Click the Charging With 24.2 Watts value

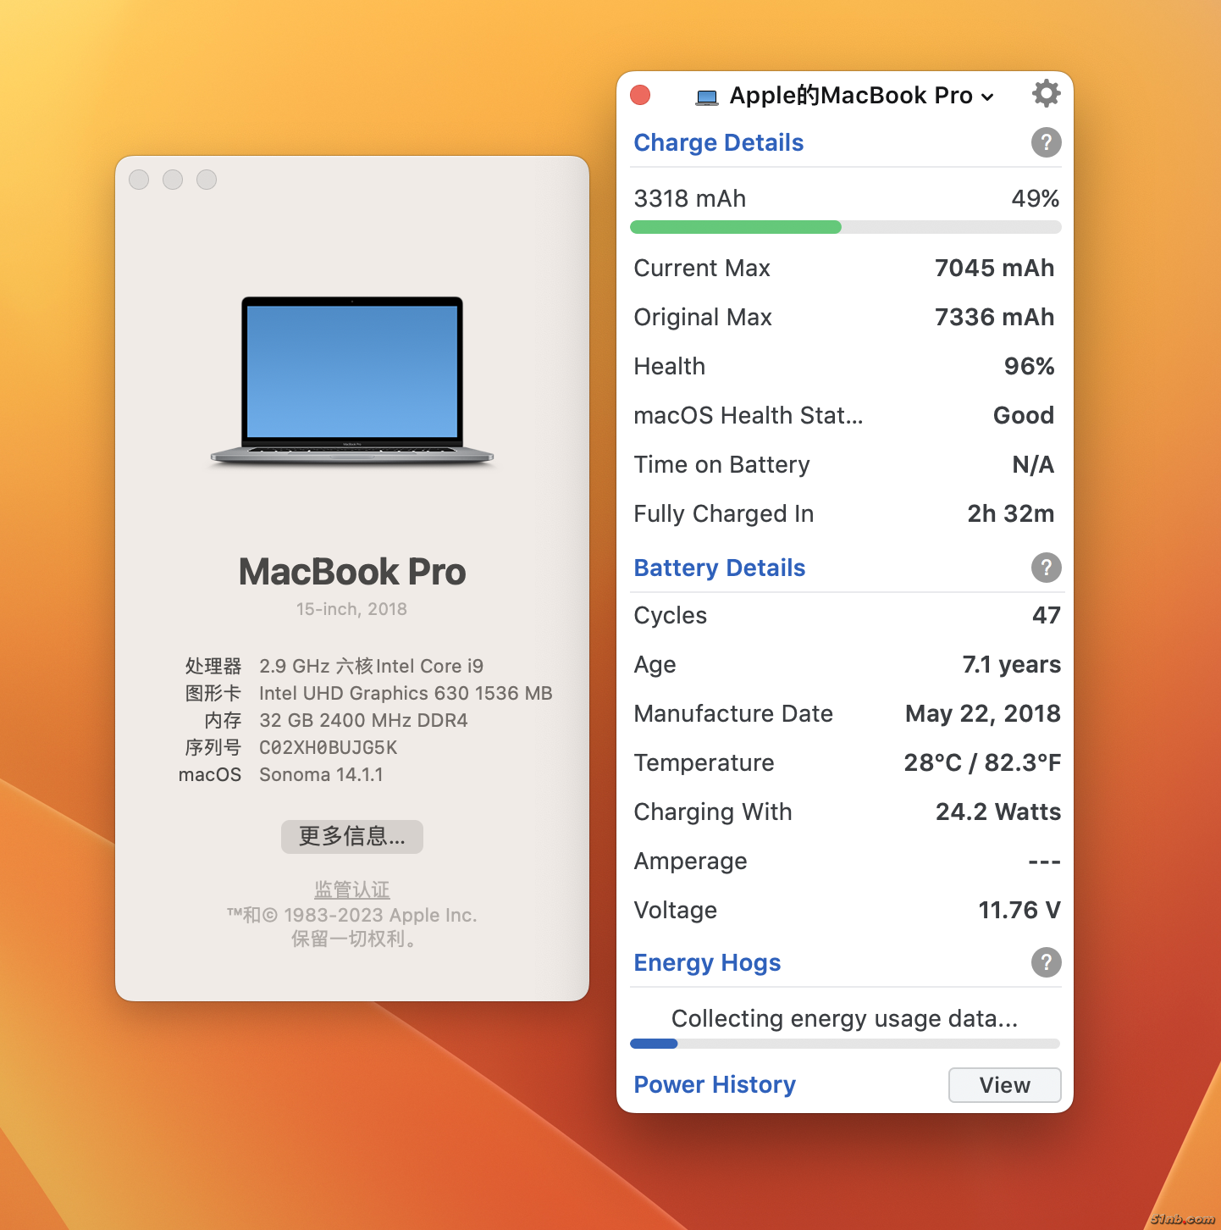[998, 812]
